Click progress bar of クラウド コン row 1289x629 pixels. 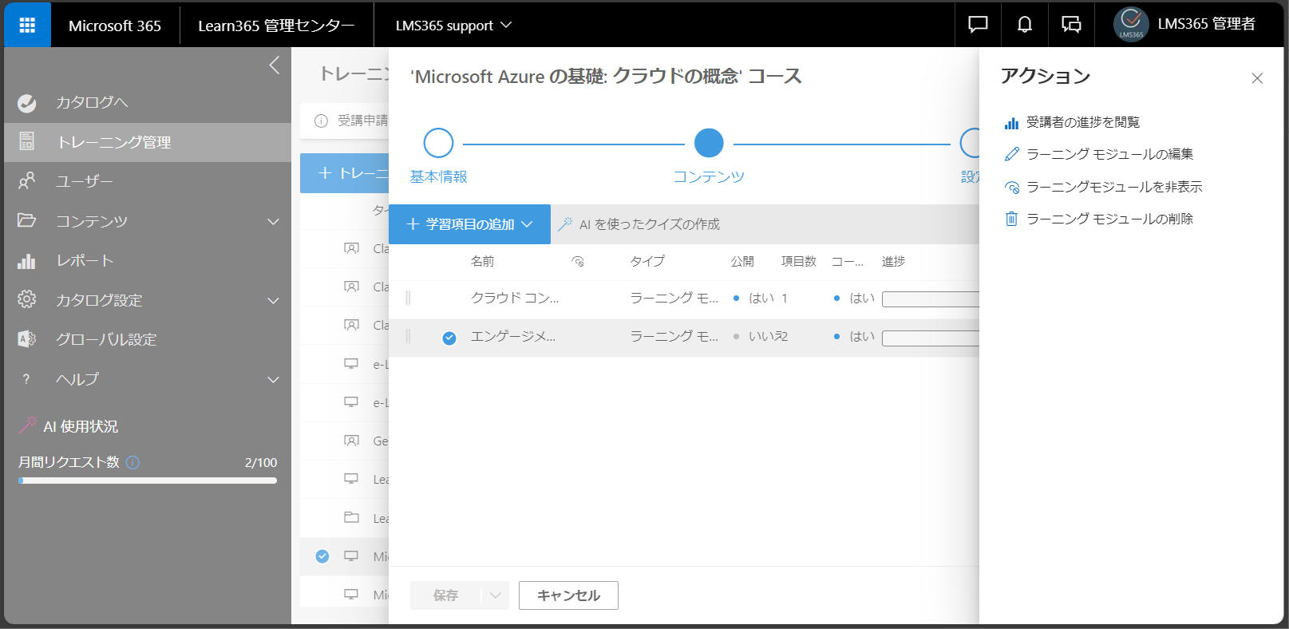(931, 299)
